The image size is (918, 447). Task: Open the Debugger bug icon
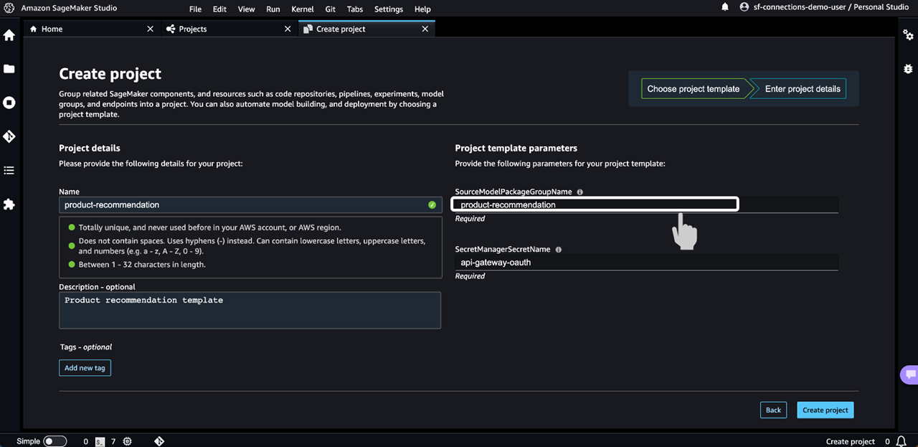click(909, 69)
